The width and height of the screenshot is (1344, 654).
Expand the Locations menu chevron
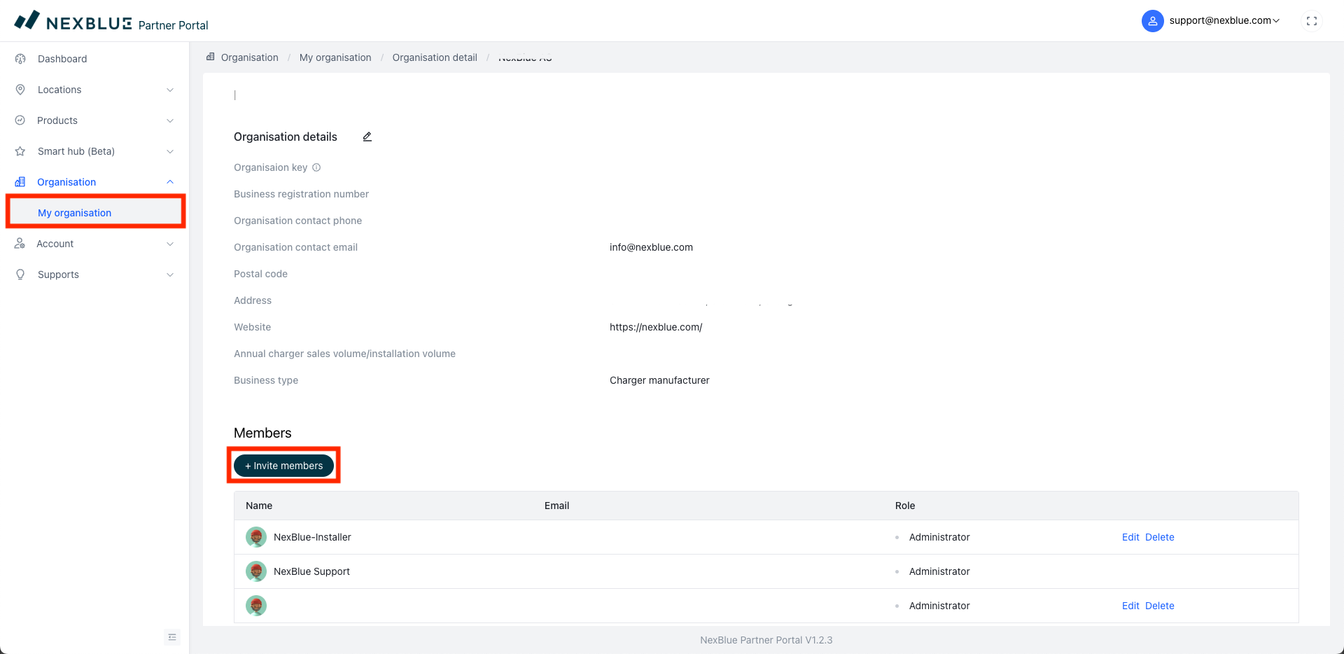point(169,90)
